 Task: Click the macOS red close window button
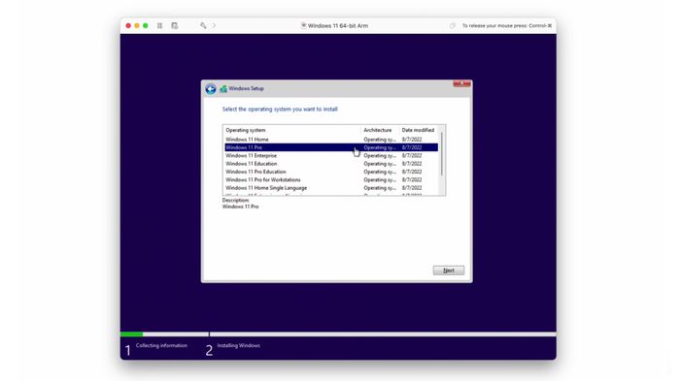coord(128,26)
